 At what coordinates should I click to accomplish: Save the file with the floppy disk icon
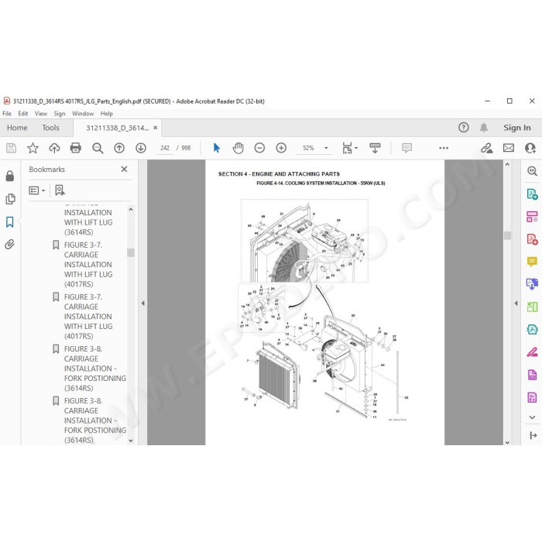pos(11,148)
